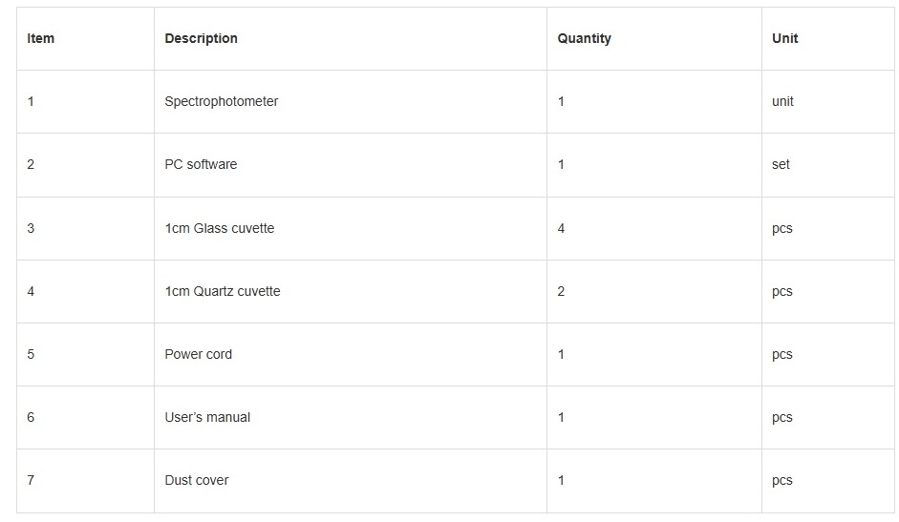Image resolution: width=899 pixels, height=522 pixels.
Task: Click quantity 2 for Quartz cuvette
Action: [561, 292]
